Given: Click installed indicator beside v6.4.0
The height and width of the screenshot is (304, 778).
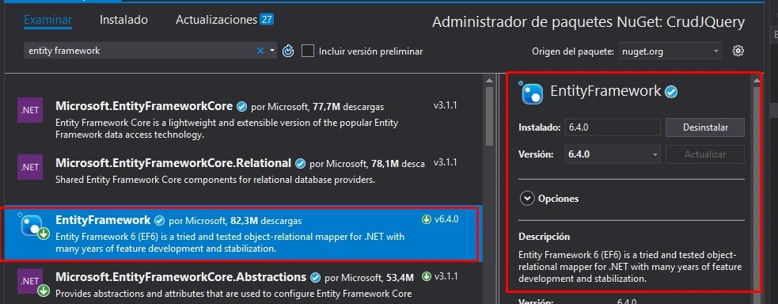Looking at the screenshot, I should pos(426,220).
